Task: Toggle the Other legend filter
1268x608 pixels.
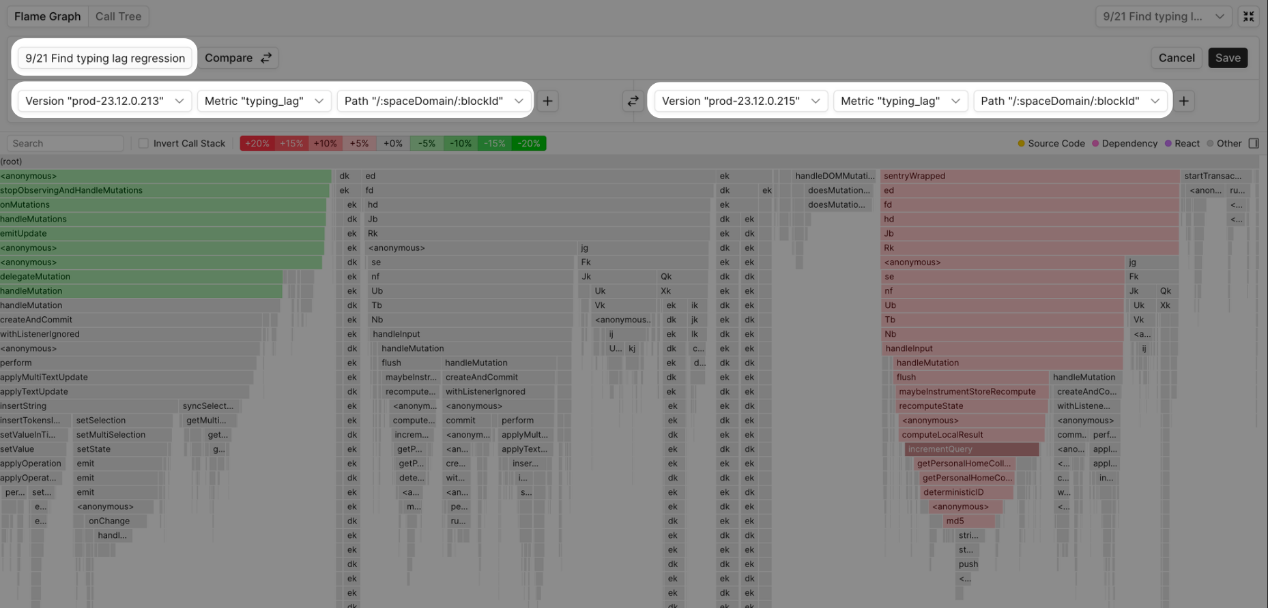Action: click(1224, 143)
